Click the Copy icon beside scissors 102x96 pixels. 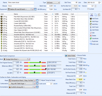pos(95,15)
